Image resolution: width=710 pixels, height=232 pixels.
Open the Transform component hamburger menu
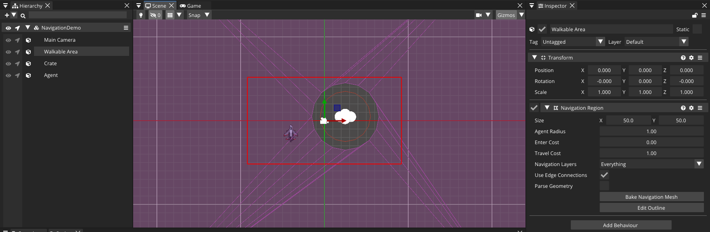click(700, 57)
